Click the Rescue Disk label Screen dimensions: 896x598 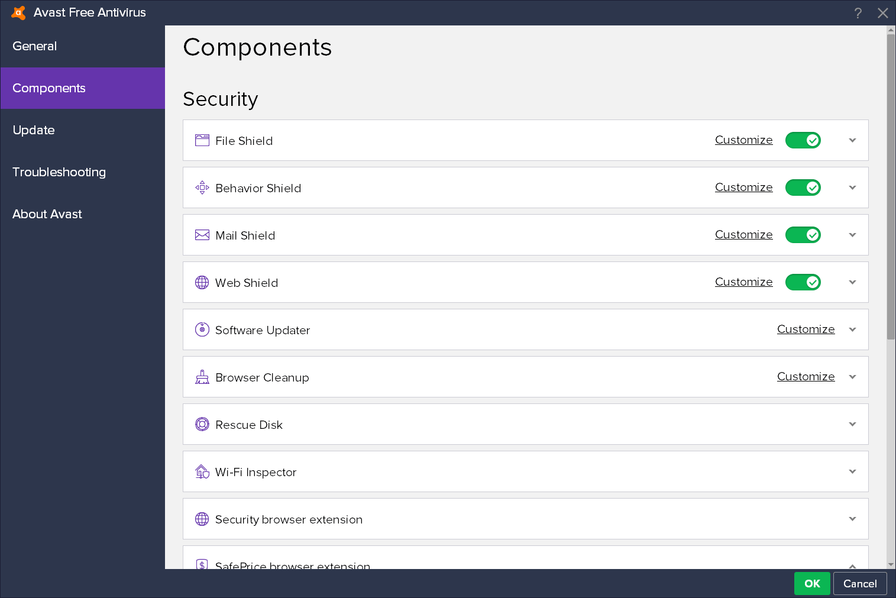[249, 425]
